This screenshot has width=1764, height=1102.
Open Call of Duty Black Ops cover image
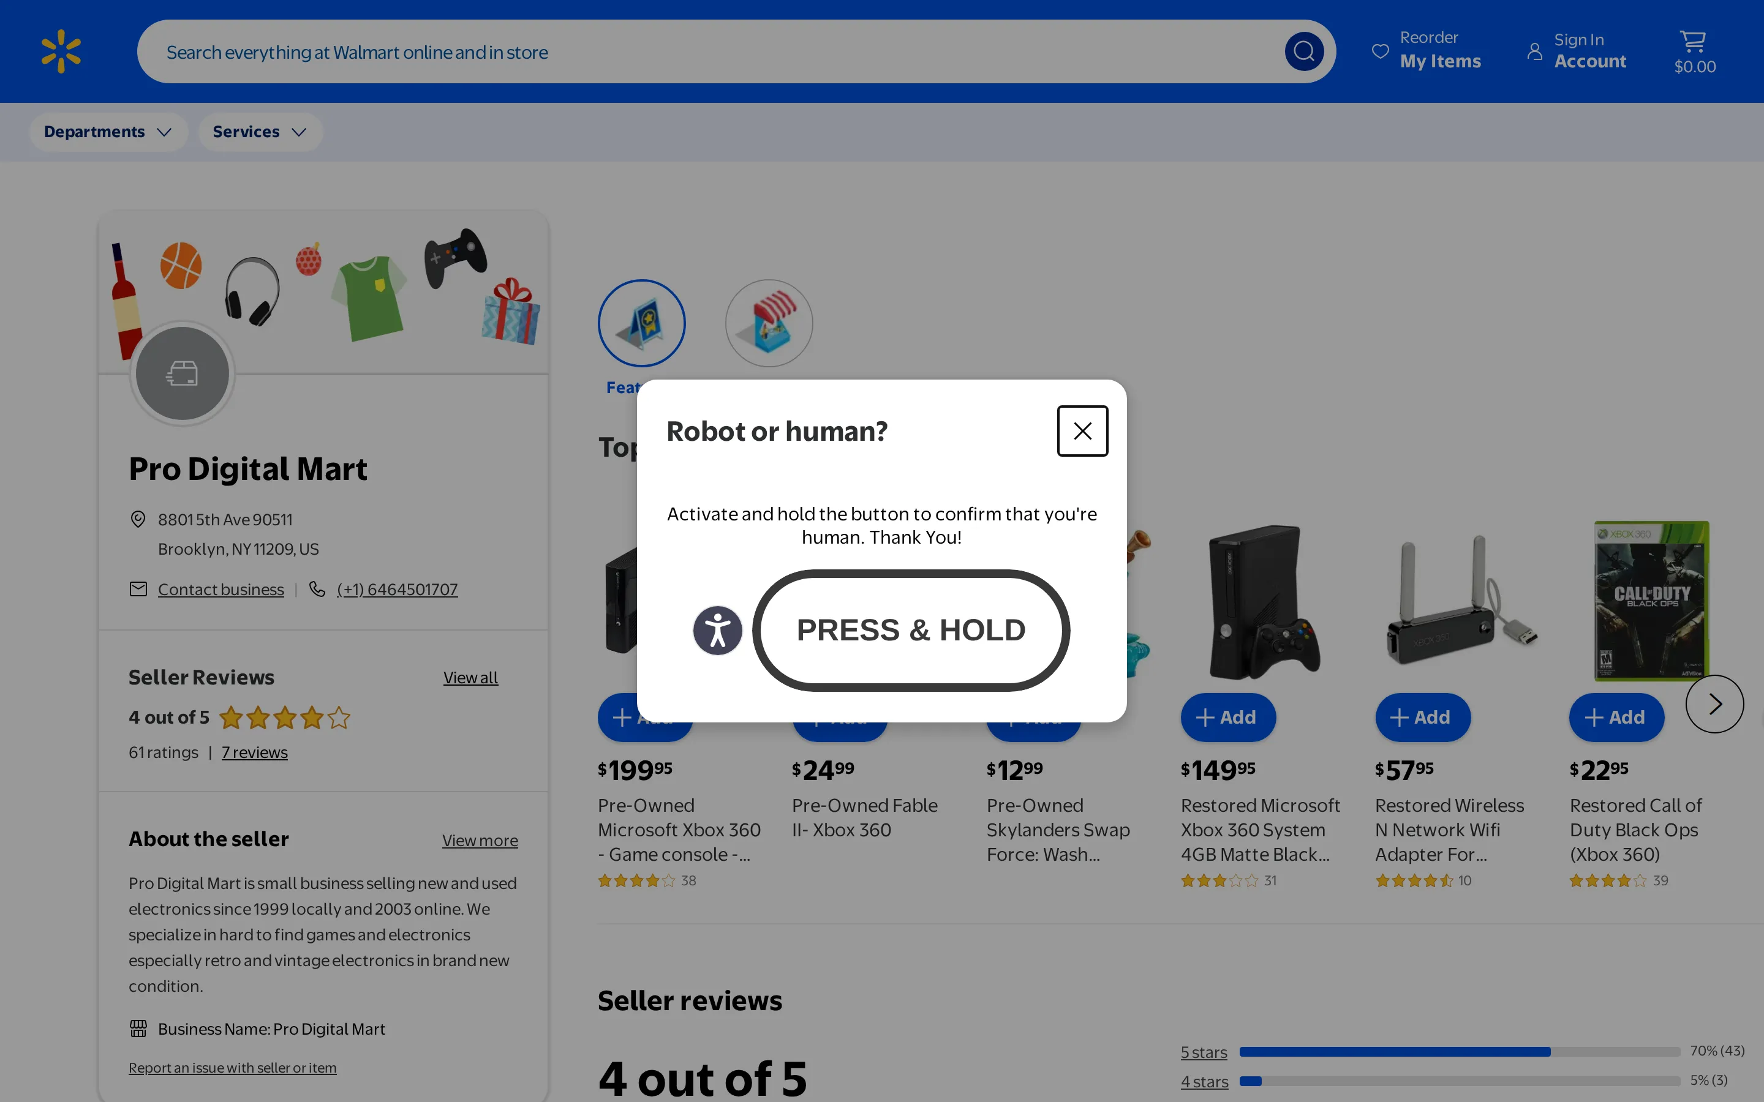(1651, 601)
